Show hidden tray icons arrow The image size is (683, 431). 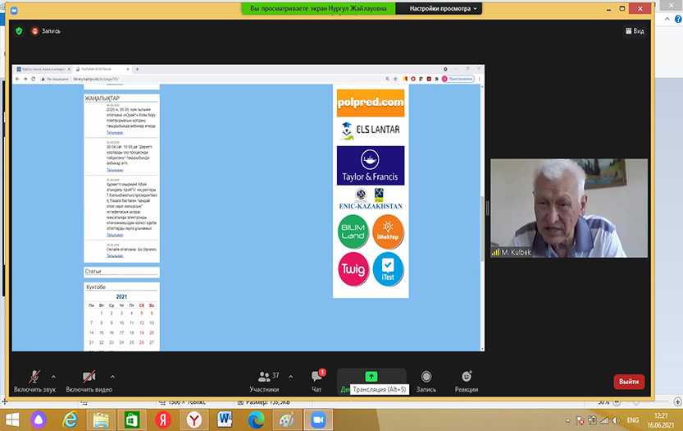pyautogui.click(x=567, y=420)
